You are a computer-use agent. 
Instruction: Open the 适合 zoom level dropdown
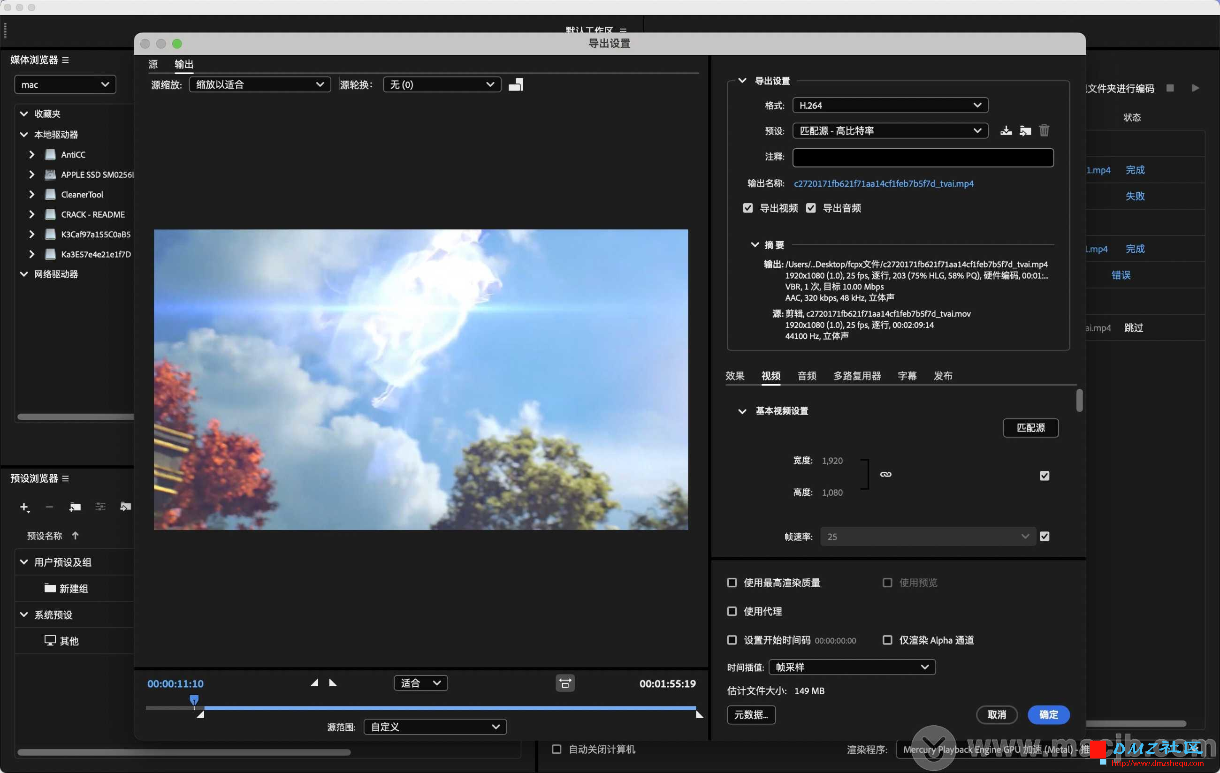coord(420,683)
